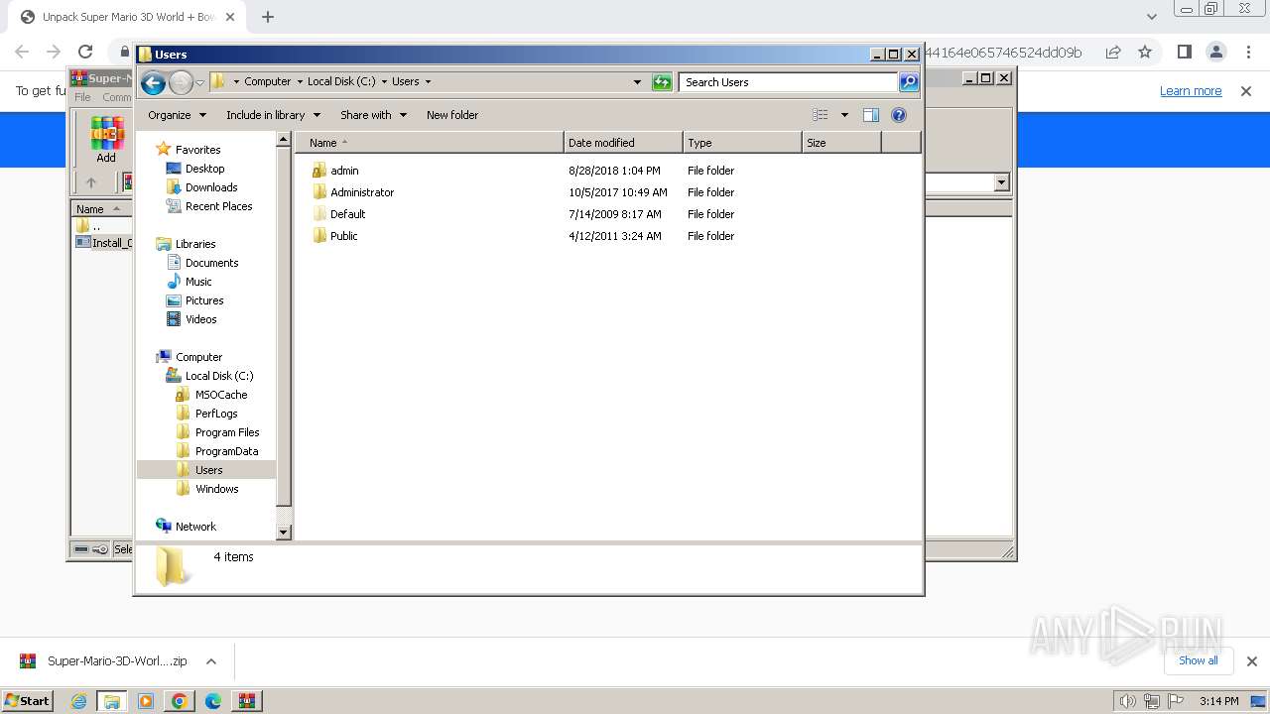Screen dimensions: 1270x714
Task: Click the New folder button
Action: pos(452,115)
